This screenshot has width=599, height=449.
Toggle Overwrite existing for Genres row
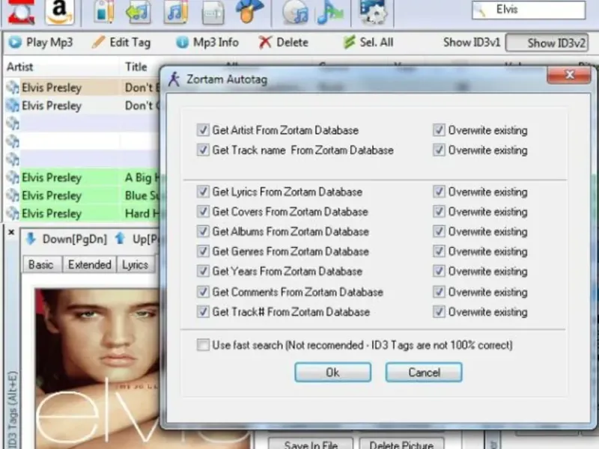click(x=439, y=251)
